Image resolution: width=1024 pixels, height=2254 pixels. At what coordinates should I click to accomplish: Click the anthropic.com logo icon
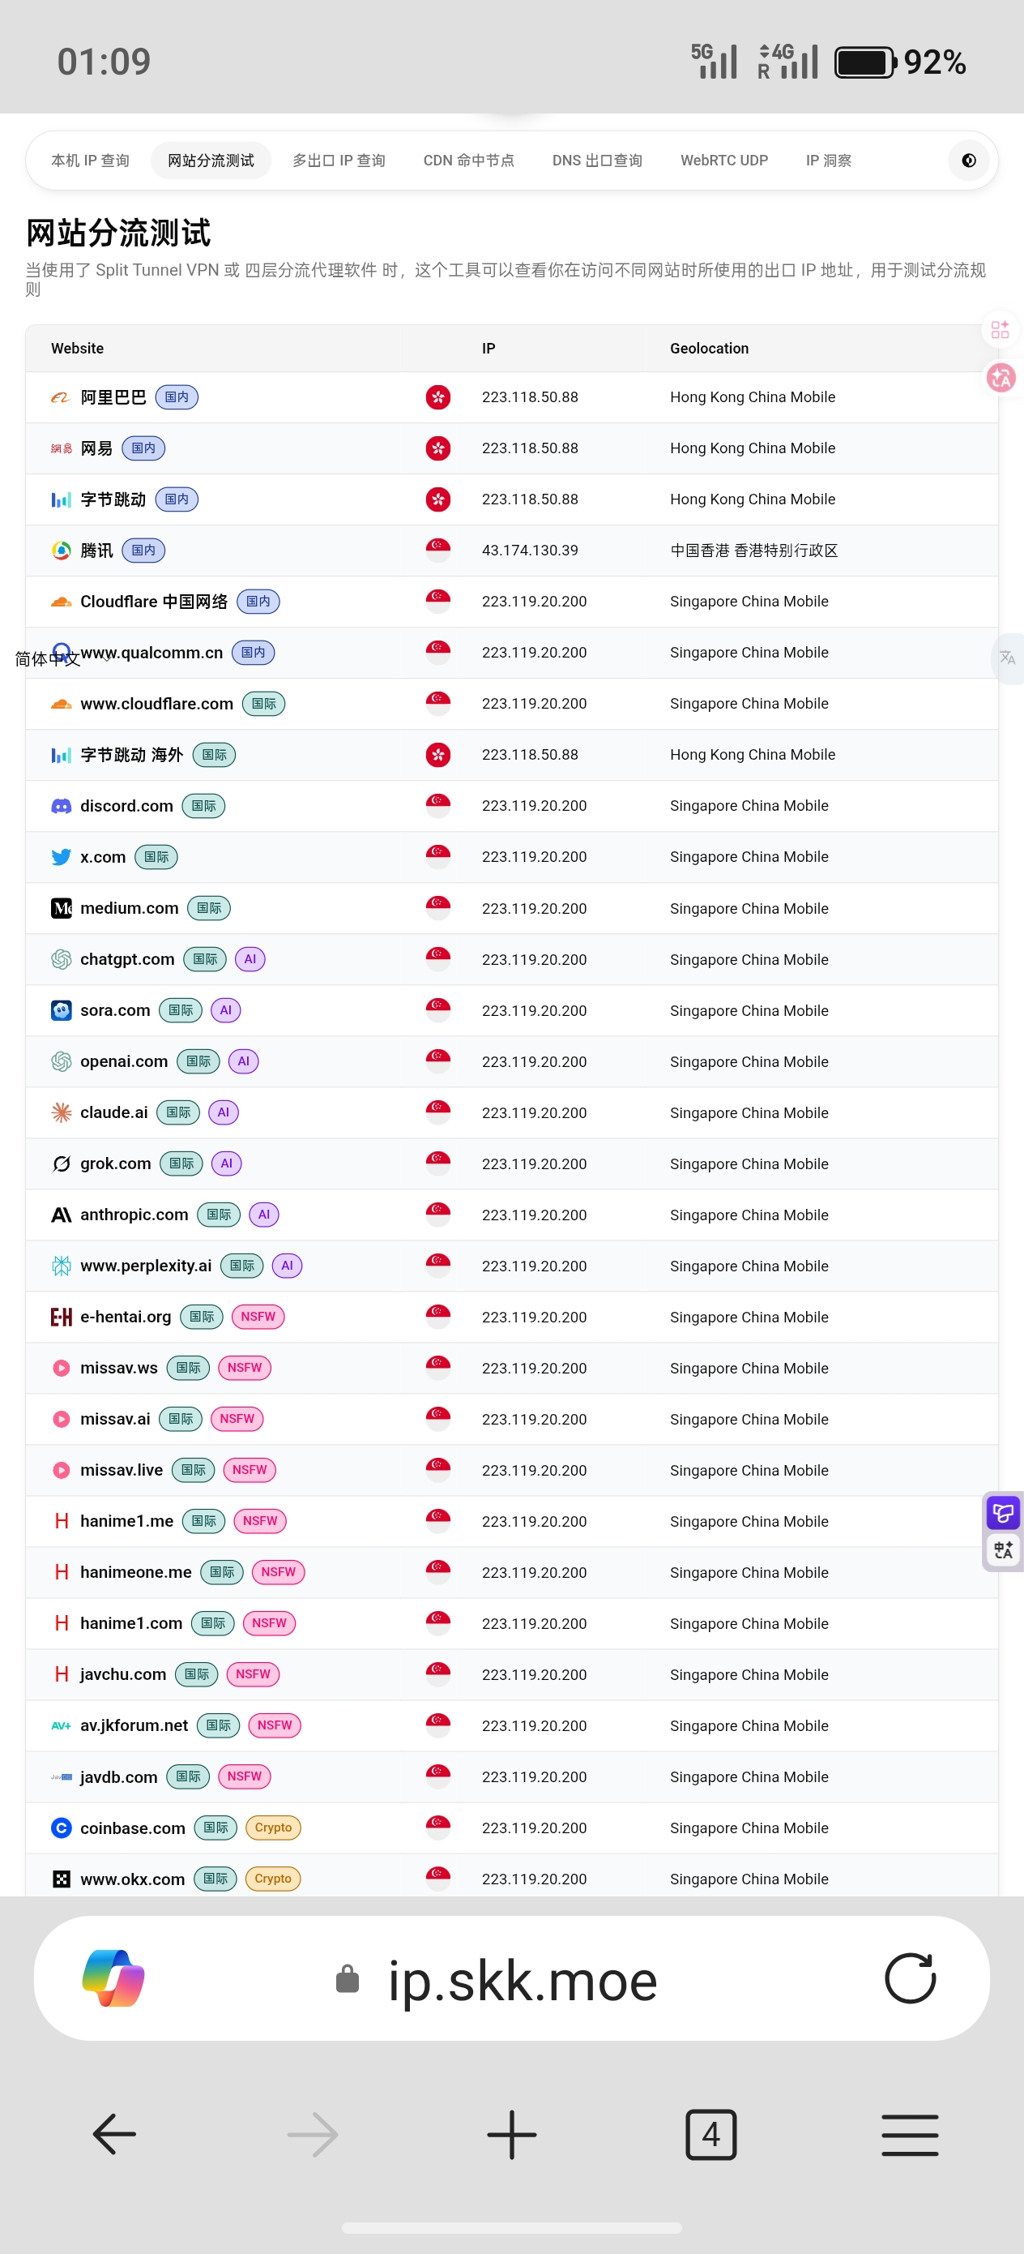coord(60,1215)
